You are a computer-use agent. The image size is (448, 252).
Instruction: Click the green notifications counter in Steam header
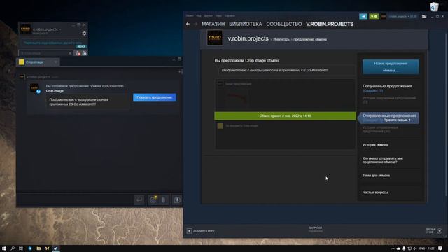pos(374,16)
